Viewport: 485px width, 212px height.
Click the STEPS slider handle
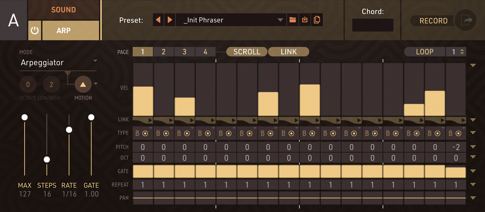click(x=47, y=159)
